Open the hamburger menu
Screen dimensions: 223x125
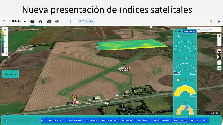point(4,21)
